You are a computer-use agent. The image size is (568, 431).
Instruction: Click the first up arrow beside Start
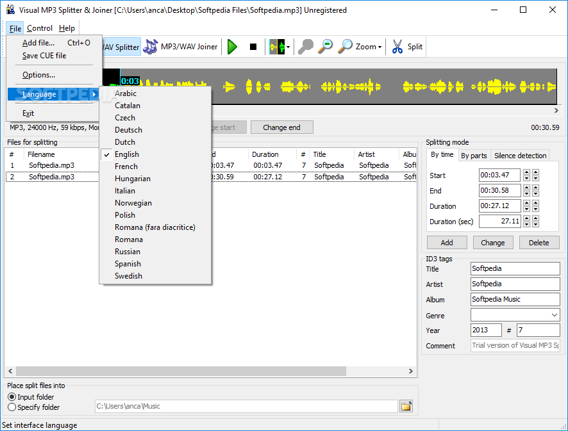point(527,172)
